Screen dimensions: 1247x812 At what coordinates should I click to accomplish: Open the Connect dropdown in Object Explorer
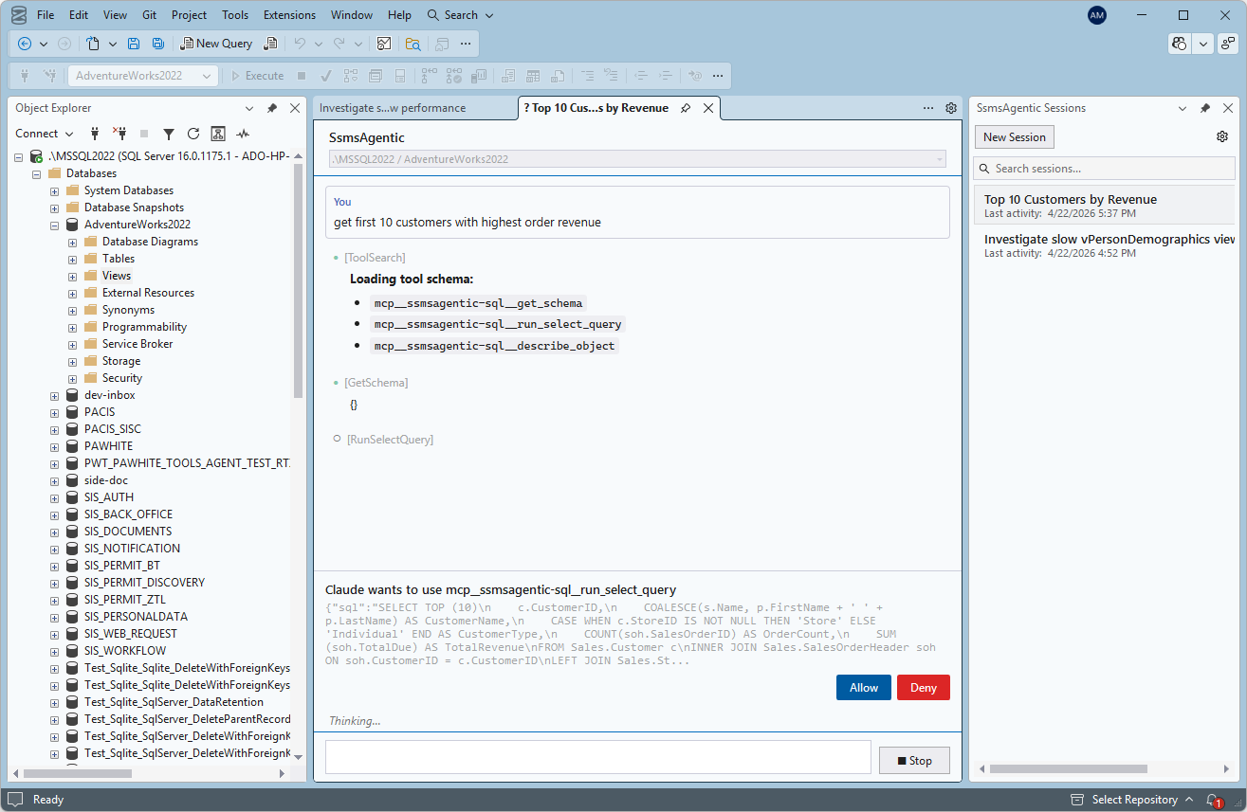click(x=44, y=134)
